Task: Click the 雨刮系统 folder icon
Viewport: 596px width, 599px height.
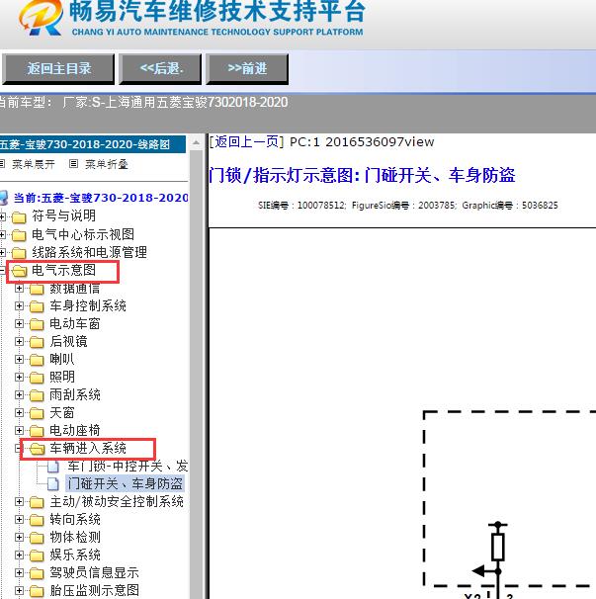Action: click(x=37, y=395)
